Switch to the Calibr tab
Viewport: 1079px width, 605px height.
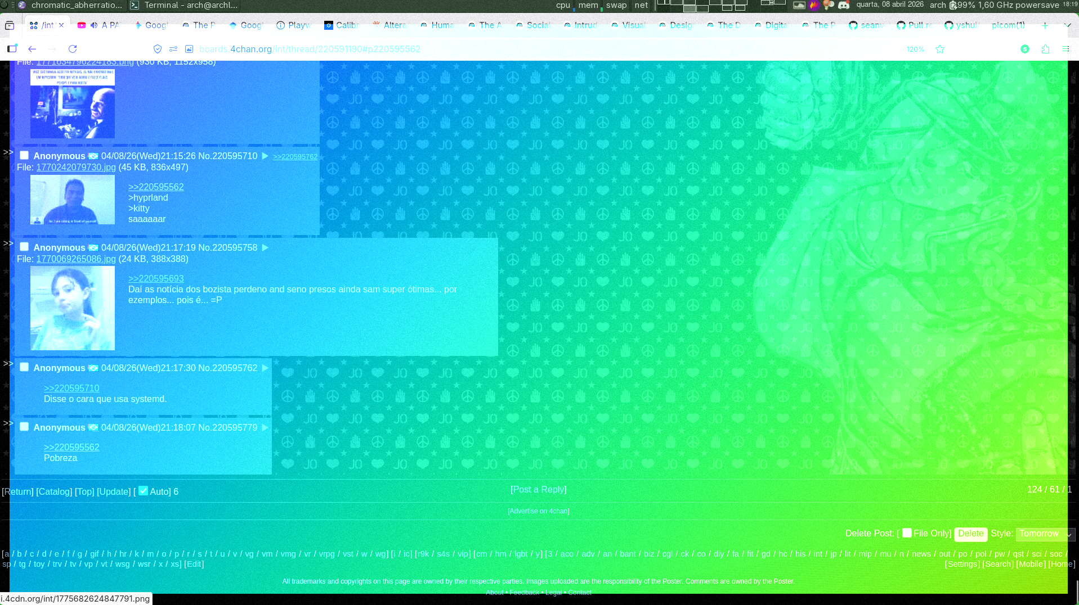341,25
